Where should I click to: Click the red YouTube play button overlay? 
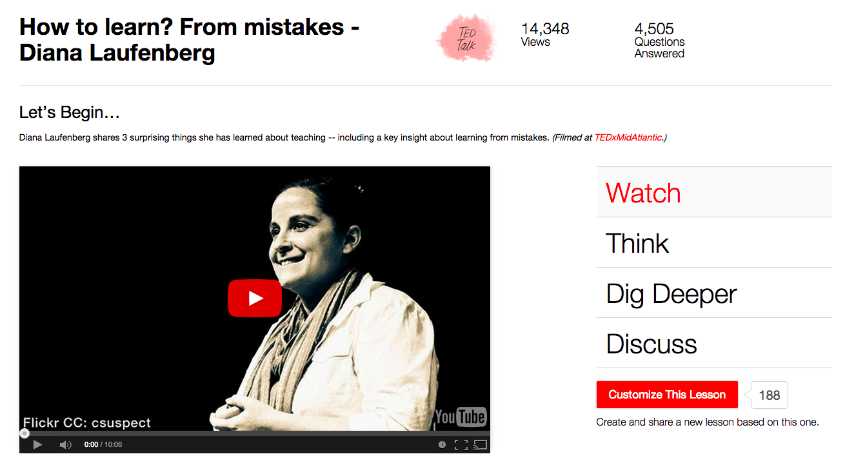(255, 298)
